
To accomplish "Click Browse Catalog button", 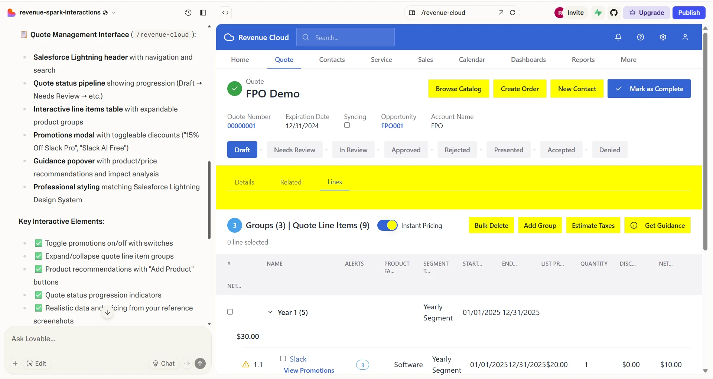I will pos(459,89).
